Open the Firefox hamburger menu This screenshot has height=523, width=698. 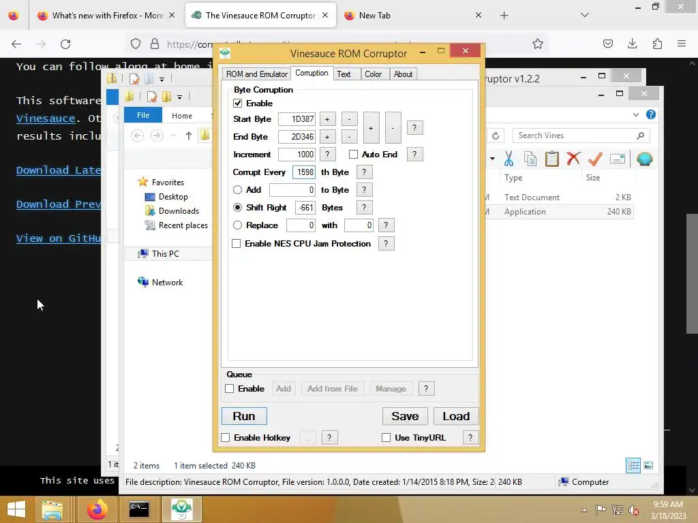(x=682, y=44)
